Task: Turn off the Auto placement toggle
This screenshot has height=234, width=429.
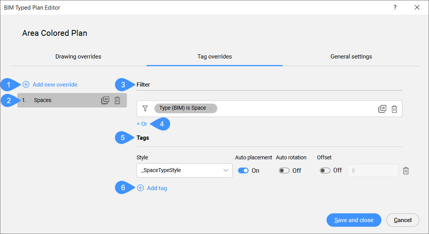Action: [243, 170]
